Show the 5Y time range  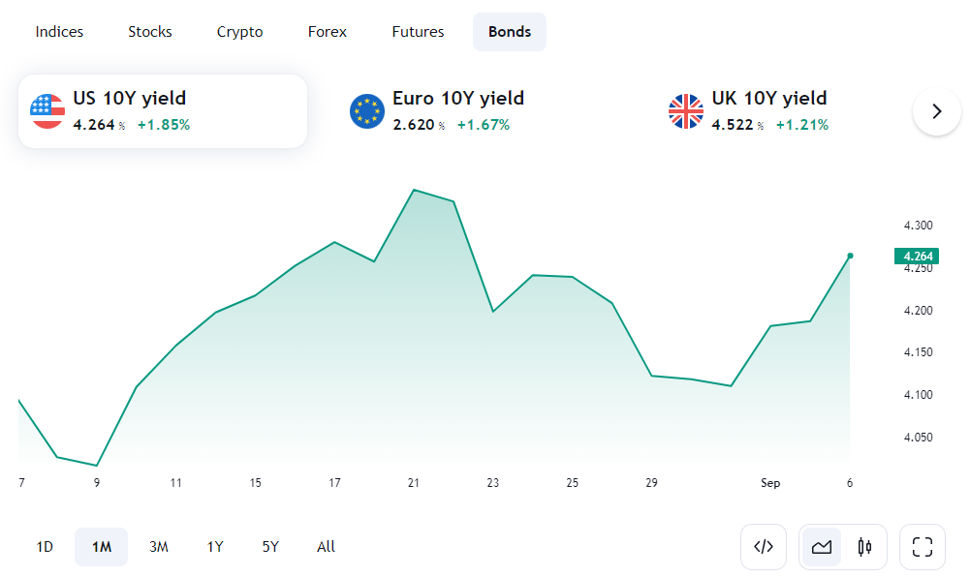point(270,547)
